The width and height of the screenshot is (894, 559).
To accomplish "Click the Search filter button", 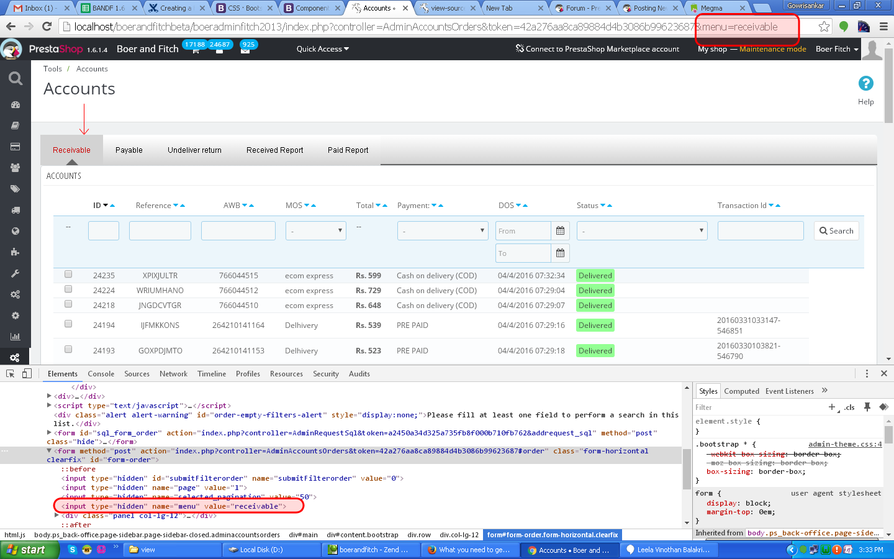I will click(836, 231).
